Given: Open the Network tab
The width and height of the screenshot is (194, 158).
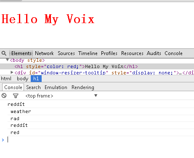Looking at the screenshot, I should [44, 53].
